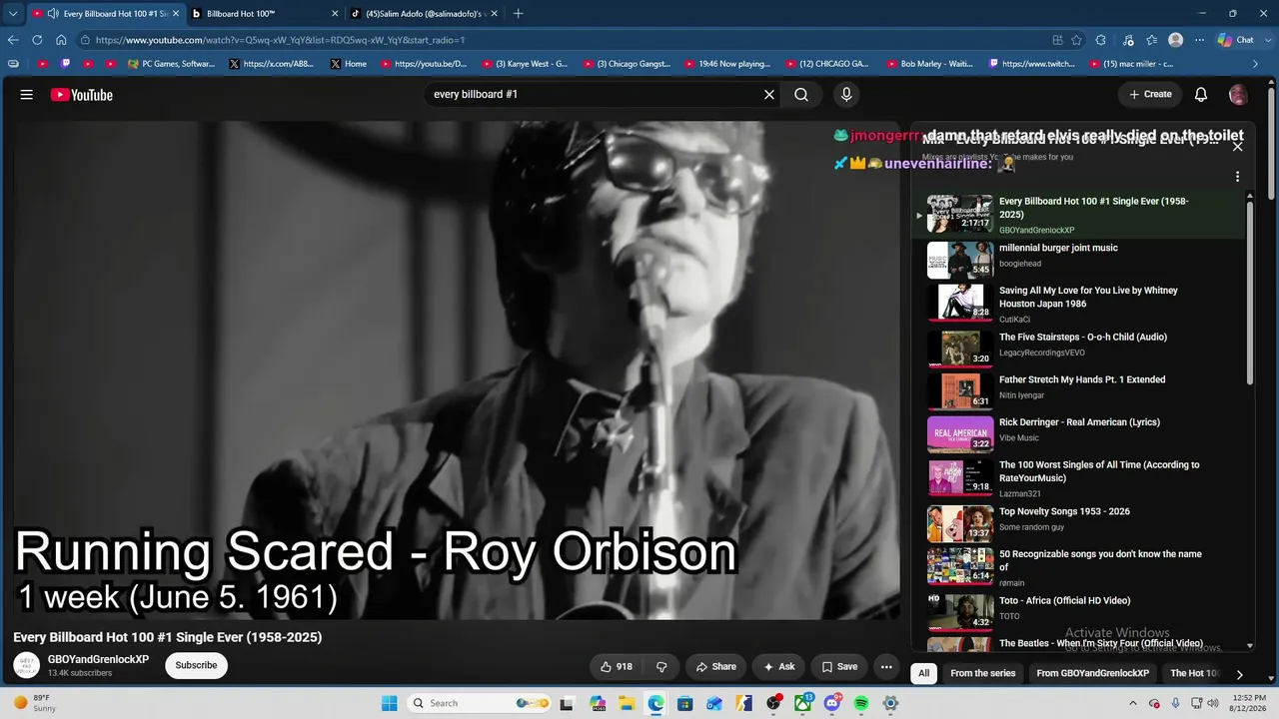Start voice search with the microphone
This screenshot has width=1279, height=719.
tap(846, 95)
